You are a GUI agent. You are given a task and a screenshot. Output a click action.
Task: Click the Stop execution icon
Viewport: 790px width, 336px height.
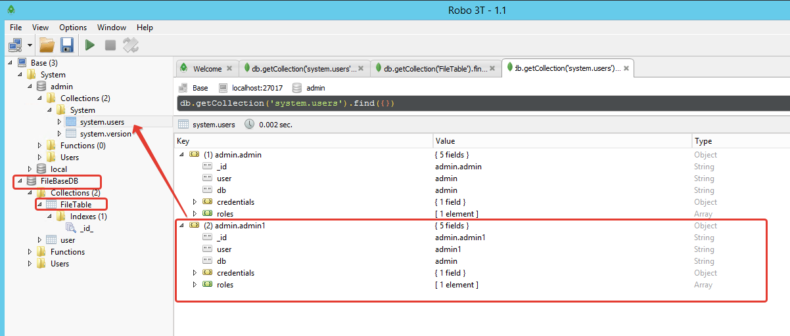pos(110,45)
